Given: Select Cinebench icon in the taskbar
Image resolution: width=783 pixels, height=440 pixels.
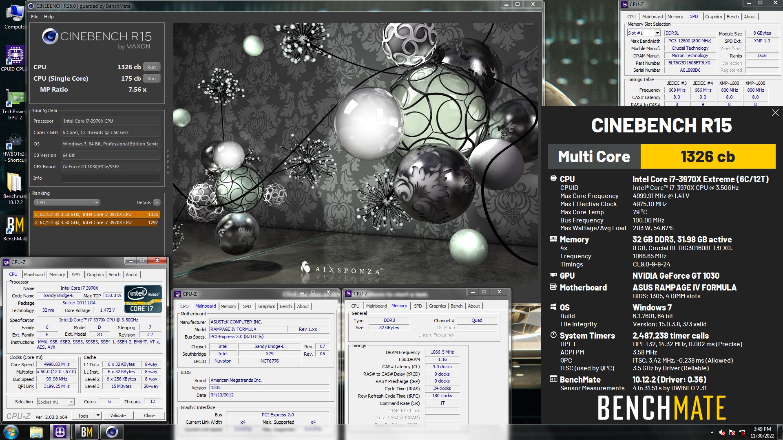Looking at the screenshot, I should pyautogui.click(x=112, y=432).
